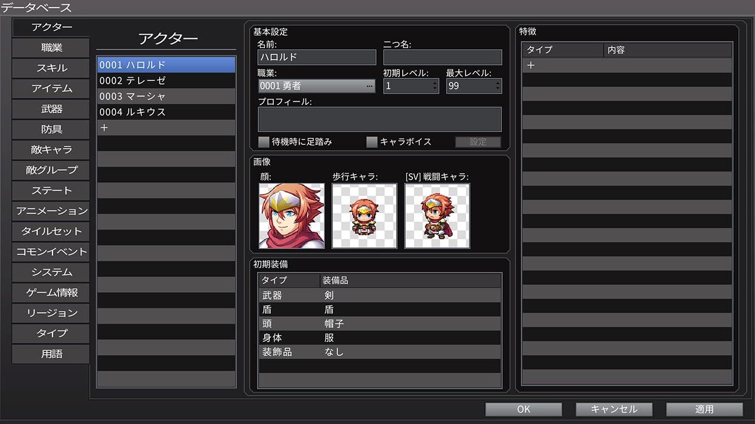Image resolution: width=755 pixels, height=424 pixels.
Task: Change the 歩行キャラ walking sprite
Action: point(365,216)
